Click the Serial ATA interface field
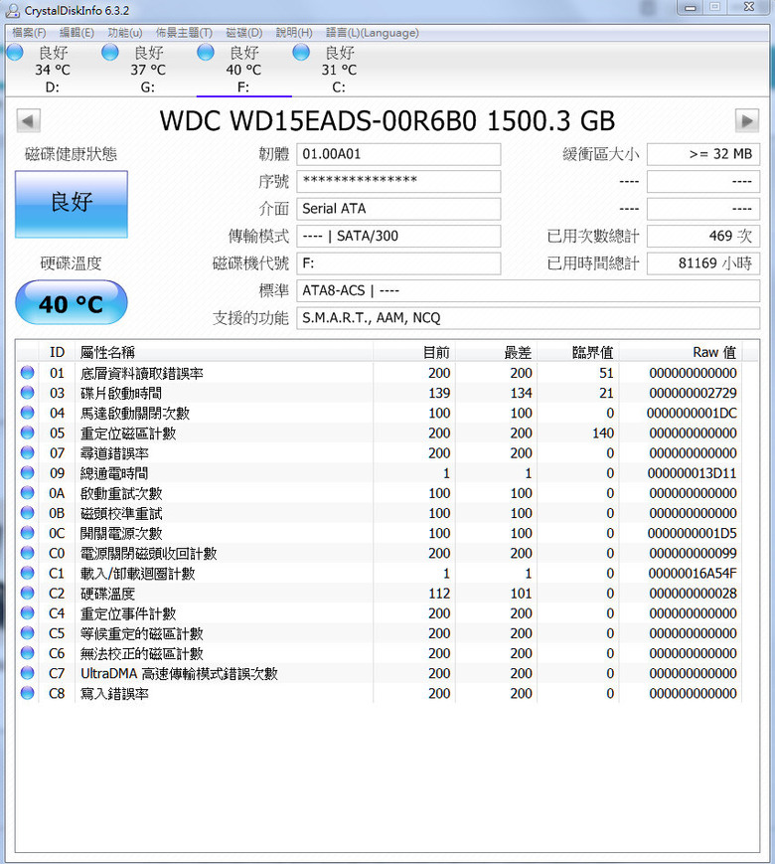 398,209
